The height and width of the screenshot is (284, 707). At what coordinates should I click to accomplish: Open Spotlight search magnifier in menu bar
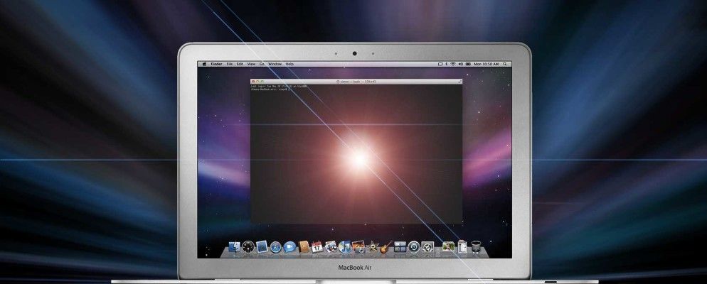505,64
